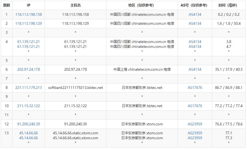
Task: Click hop number 13 in the 跳数 column
Action: (x=7, y=133)
